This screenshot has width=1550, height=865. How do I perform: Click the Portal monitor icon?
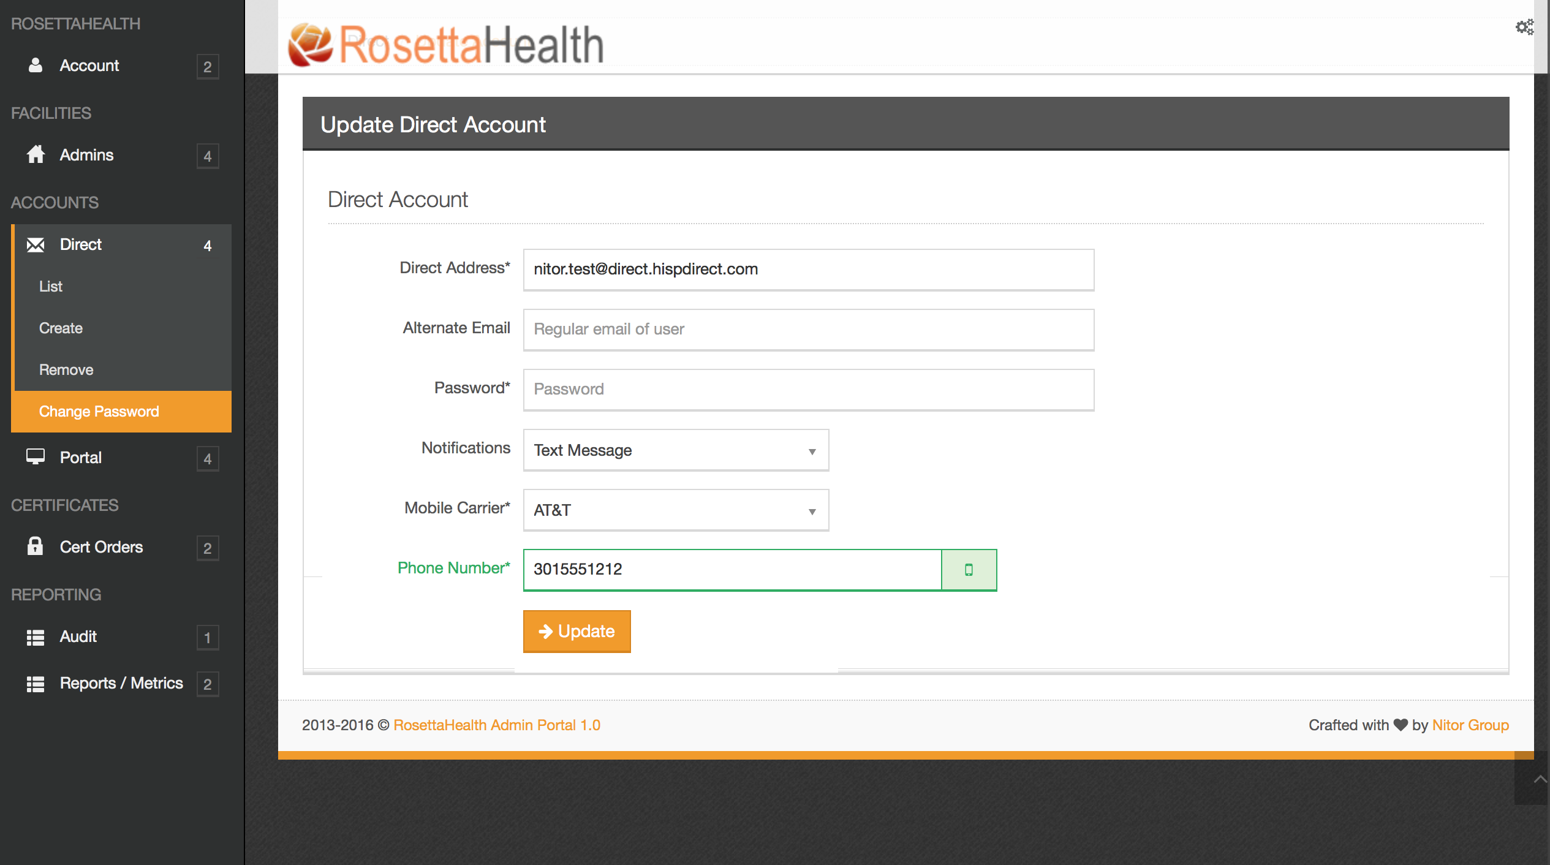point(36,457)
